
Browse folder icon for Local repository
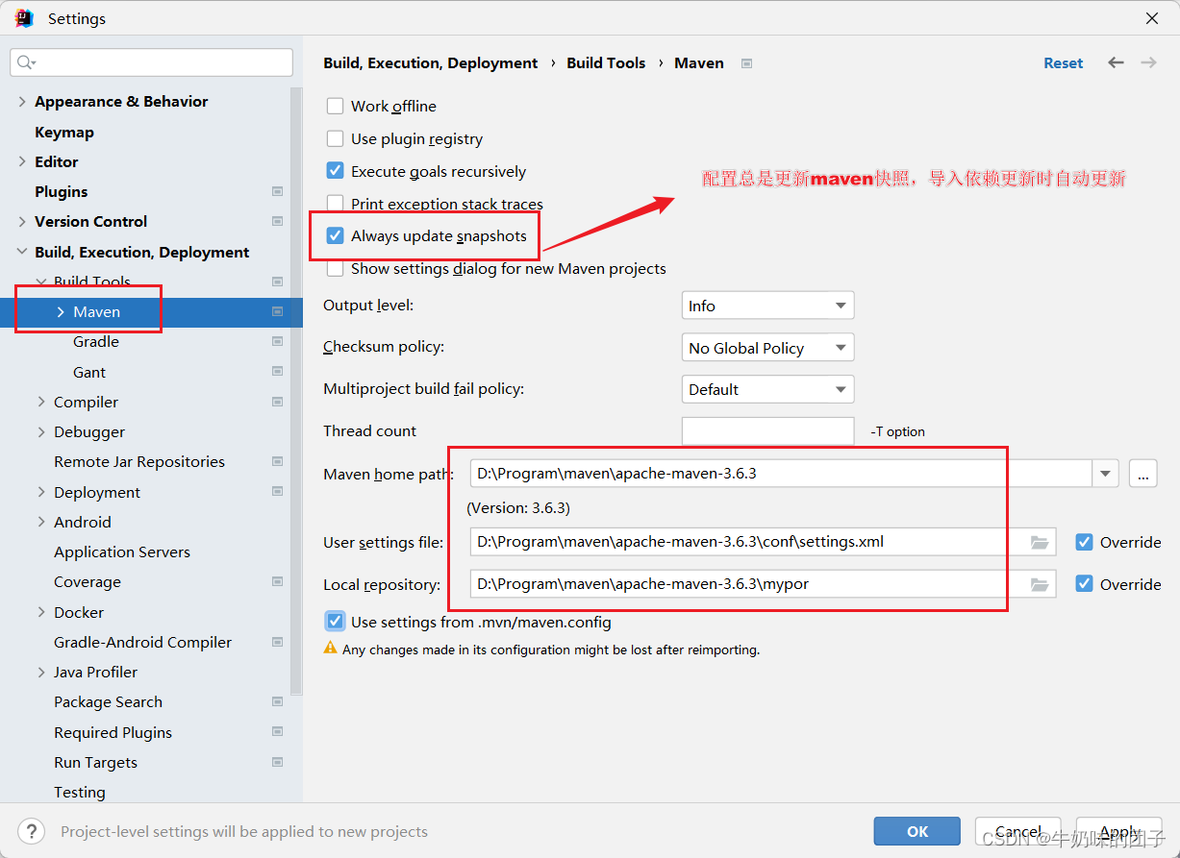(1039, 584)
